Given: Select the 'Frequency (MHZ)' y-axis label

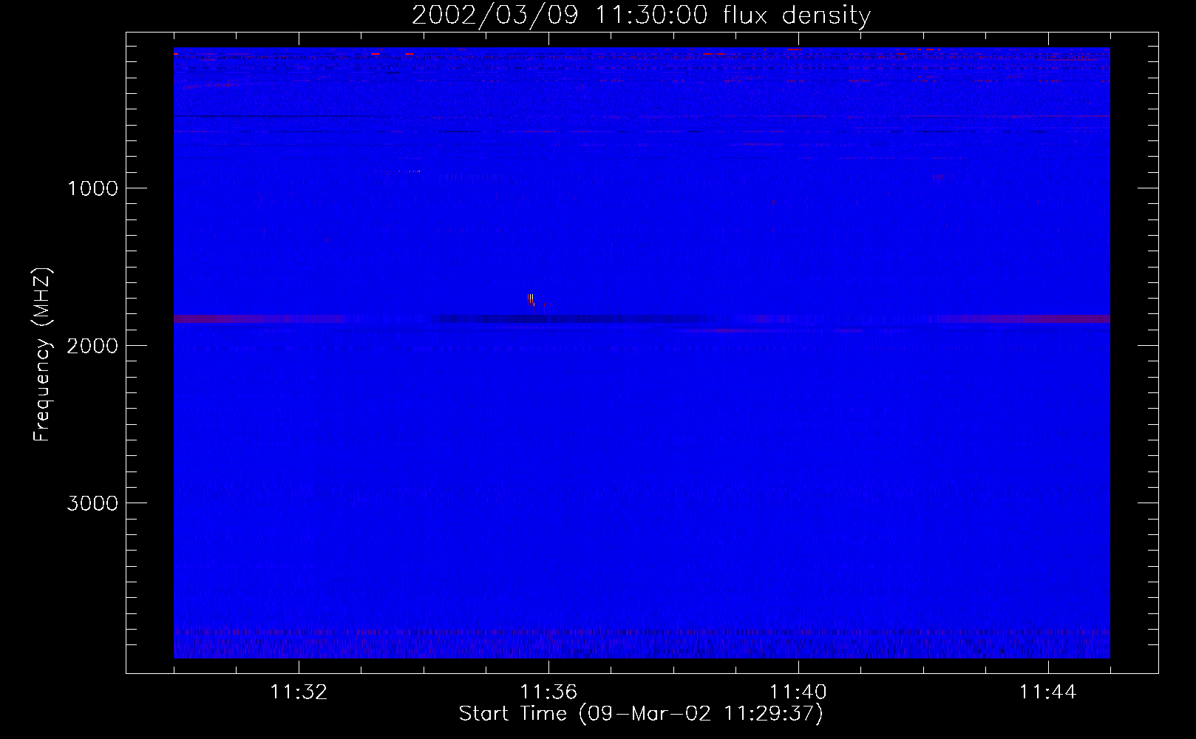Looking at the screenshot, I should point(43,355).
